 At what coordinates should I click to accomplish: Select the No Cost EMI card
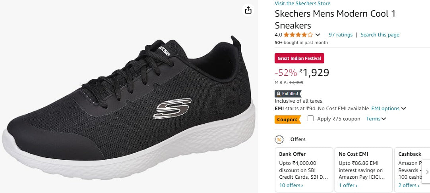[364, 166]
